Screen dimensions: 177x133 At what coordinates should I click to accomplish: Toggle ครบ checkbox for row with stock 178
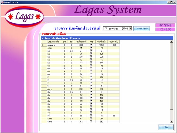[91, 77]
